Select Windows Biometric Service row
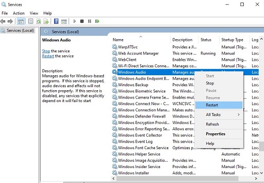 tap(185, 91)
